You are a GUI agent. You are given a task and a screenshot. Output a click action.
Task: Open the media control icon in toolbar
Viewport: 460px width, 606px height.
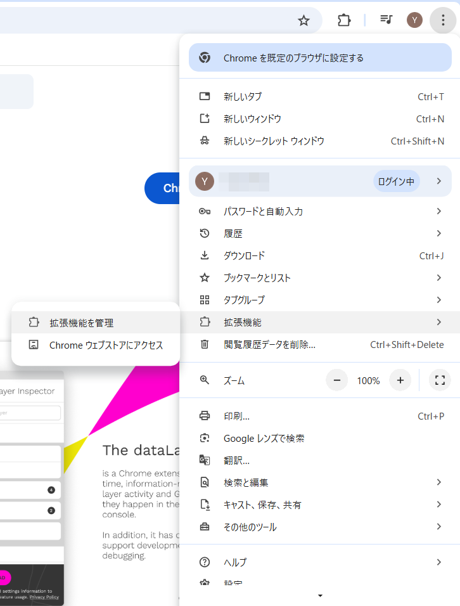click(x=386, y=20)
